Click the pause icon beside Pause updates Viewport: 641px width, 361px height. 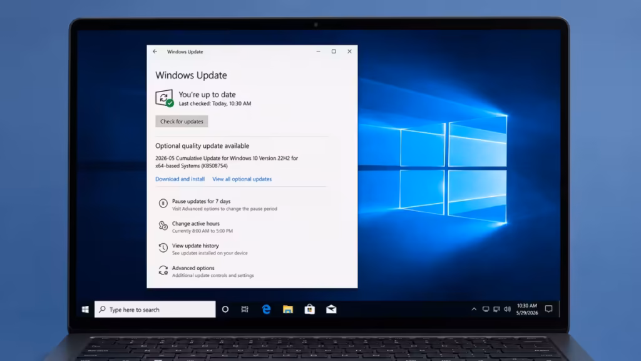pyautogui.click(x=163, y=204)
